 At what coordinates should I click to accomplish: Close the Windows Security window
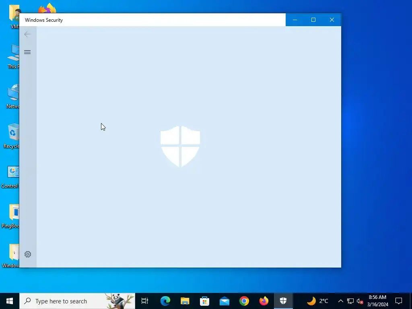[x=332, y=20]
